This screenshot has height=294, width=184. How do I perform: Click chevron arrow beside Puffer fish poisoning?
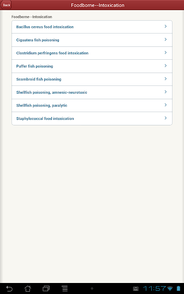[166, 66]
